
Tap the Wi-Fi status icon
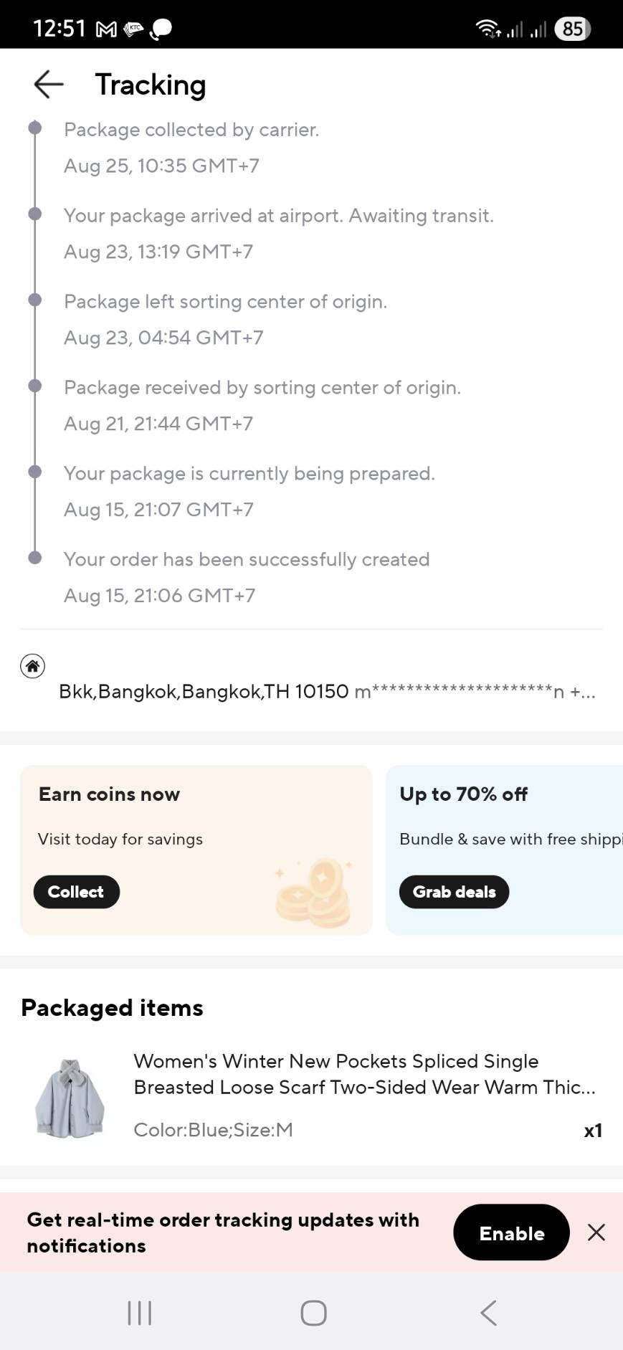(488, 29)
